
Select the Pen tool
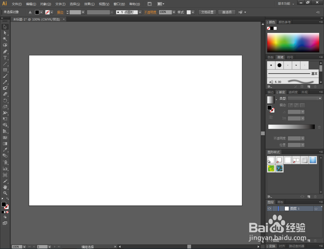click(x=5, y=51)
